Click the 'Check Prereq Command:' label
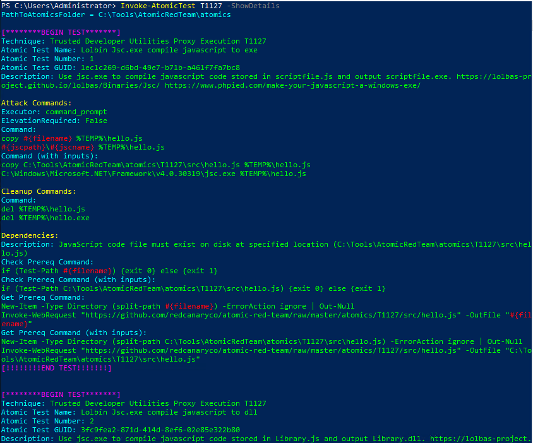533x443 pixels. click(x=47, y=262)
